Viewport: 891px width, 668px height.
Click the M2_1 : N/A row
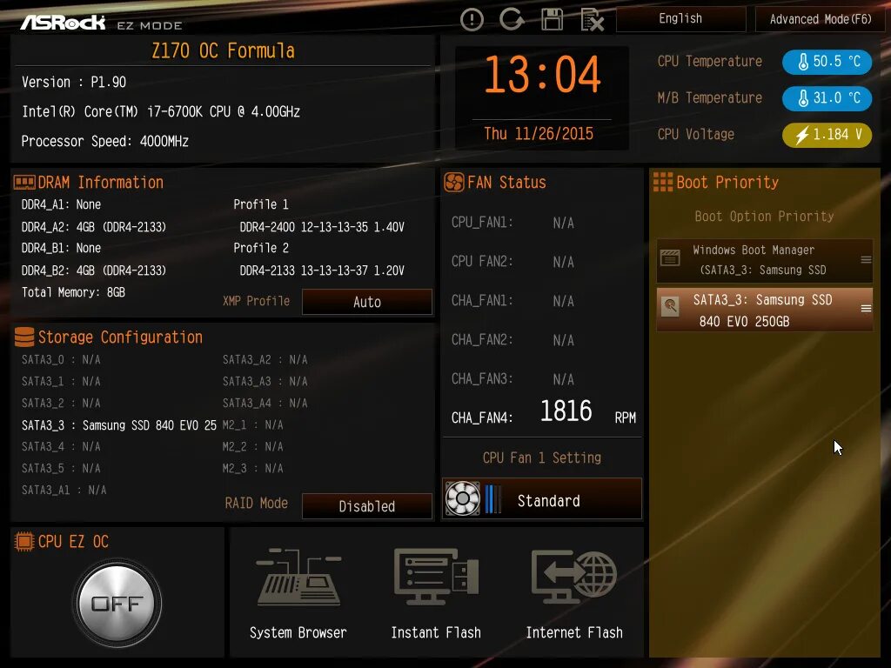pyautogui.click(x=253, y=424)
